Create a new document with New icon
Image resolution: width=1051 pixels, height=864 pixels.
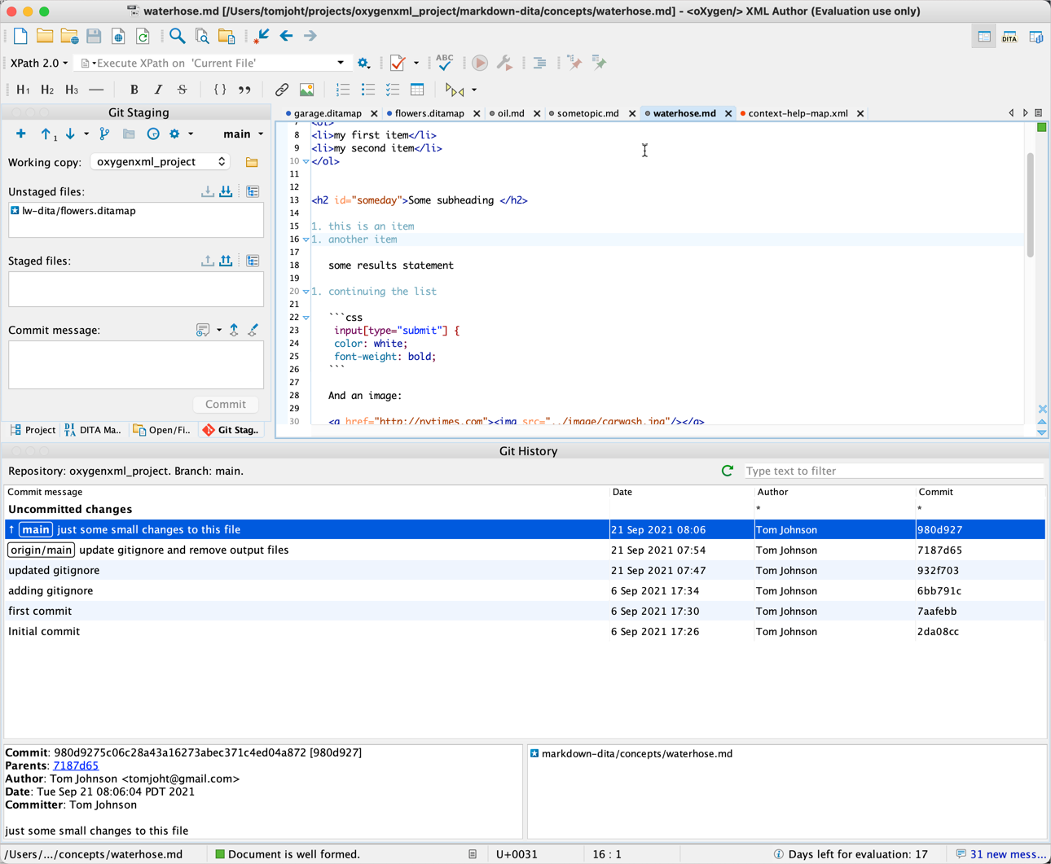click(20, 36)
